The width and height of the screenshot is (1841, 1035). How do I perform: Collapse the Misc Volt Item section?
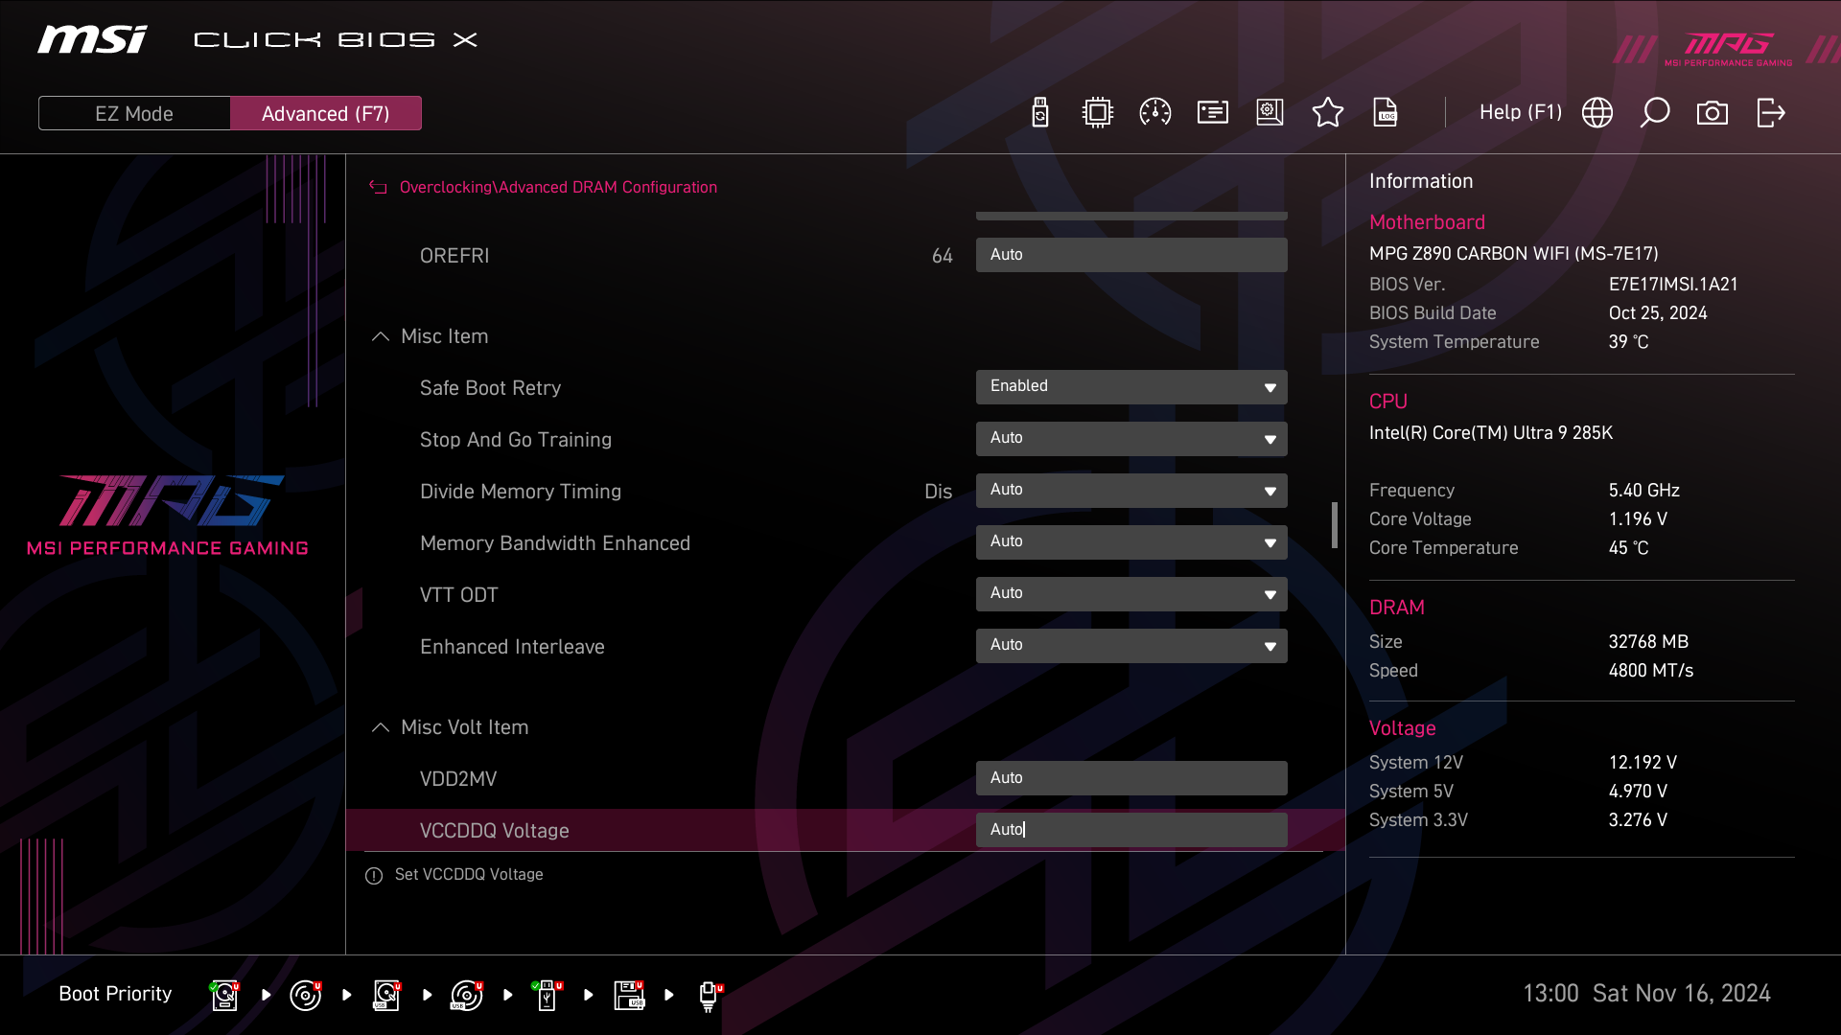coord(381,727)
